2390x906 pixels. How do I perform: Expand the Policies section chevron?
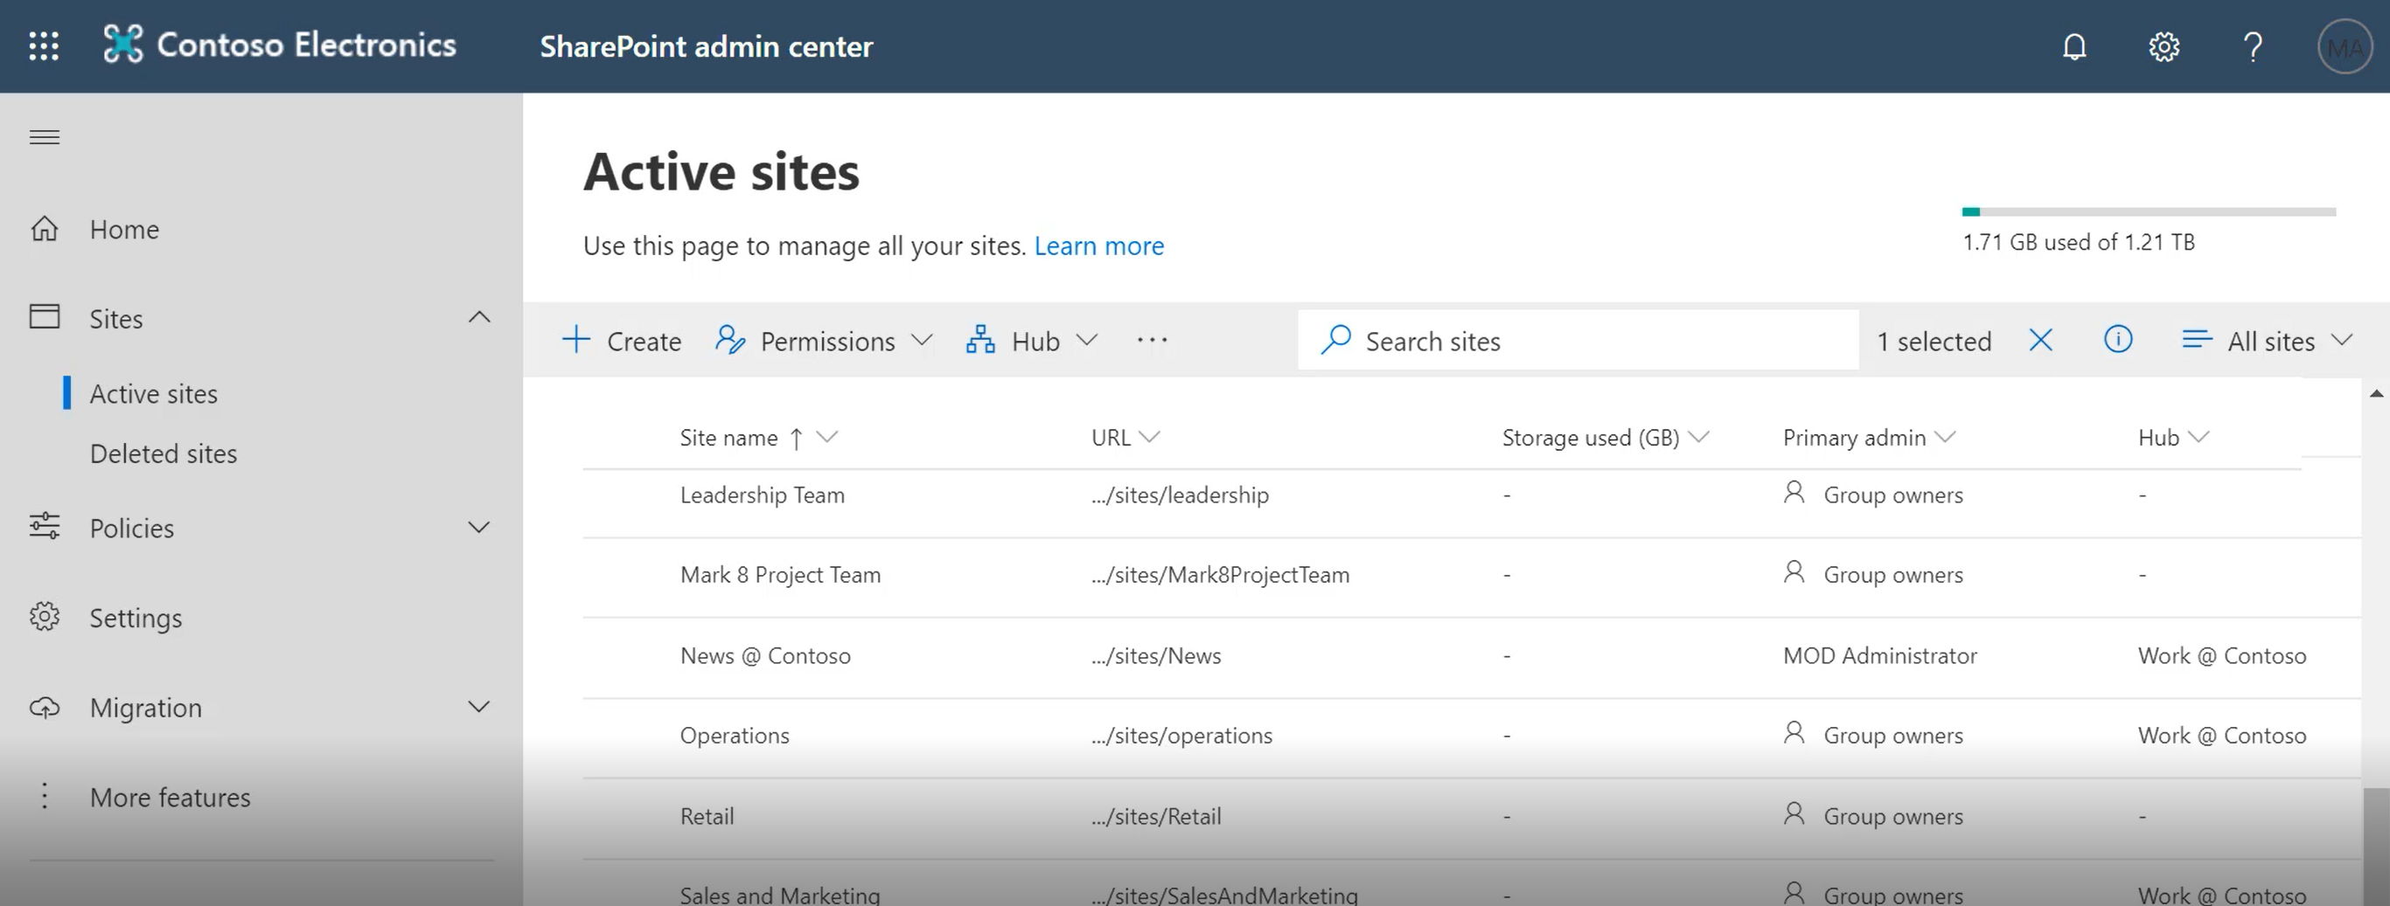(x=478, y=527)
